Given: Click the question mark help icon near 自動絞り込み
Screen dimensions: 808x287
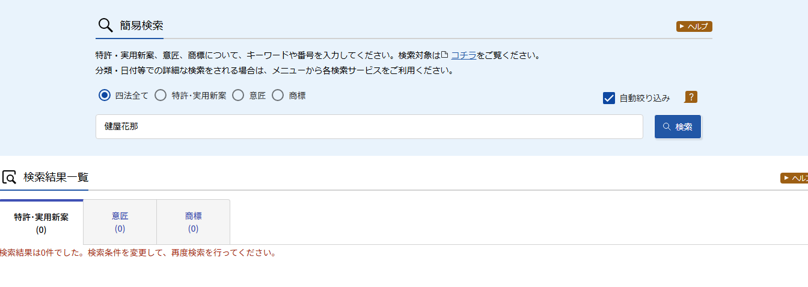Looking at the screenshot, I should tap(691, 97).
